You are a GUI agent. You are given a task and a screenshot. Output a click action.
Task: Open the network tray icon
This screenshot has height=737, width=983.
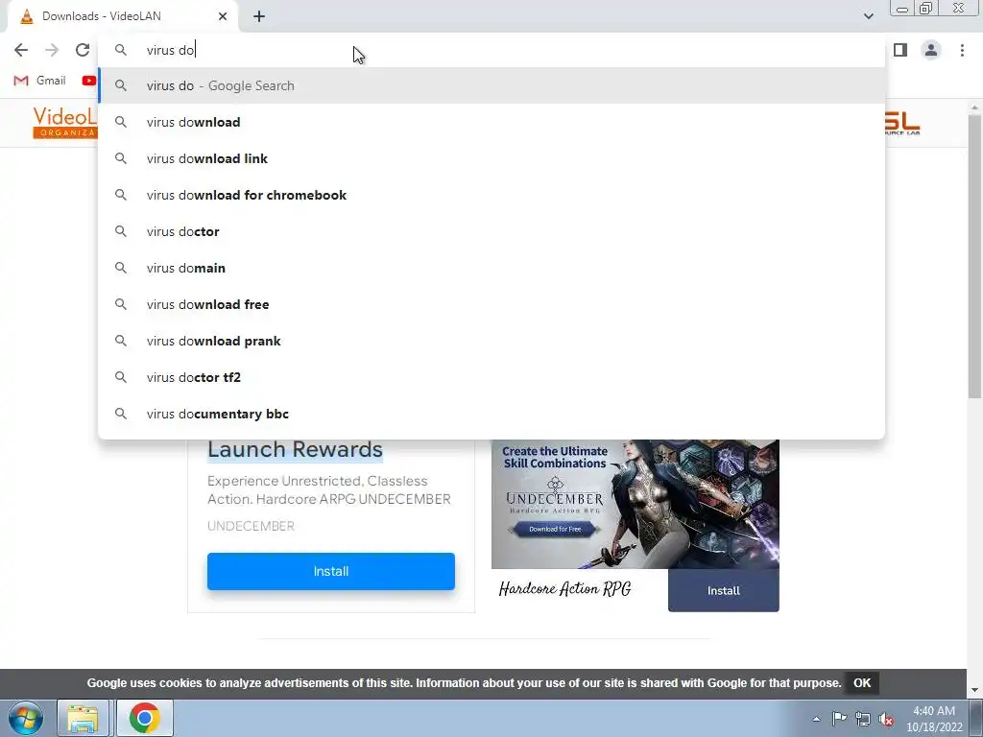[x=863, y=719]
